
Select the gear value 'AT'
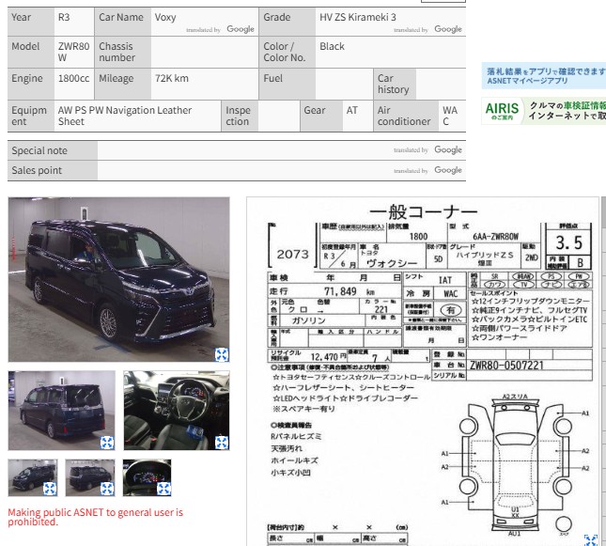click(x=352, y=111)
